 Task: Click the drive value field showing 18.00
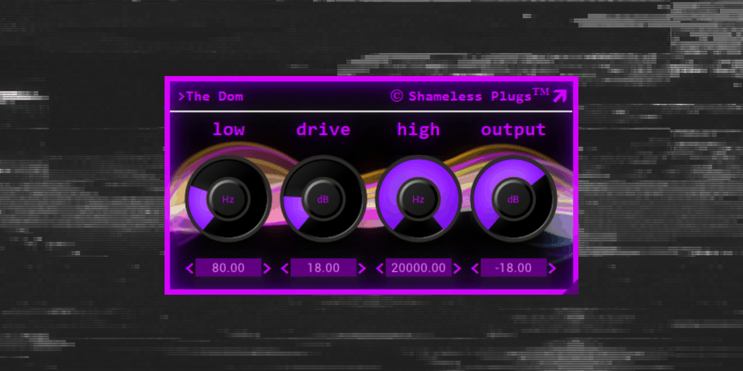(324, 268)
